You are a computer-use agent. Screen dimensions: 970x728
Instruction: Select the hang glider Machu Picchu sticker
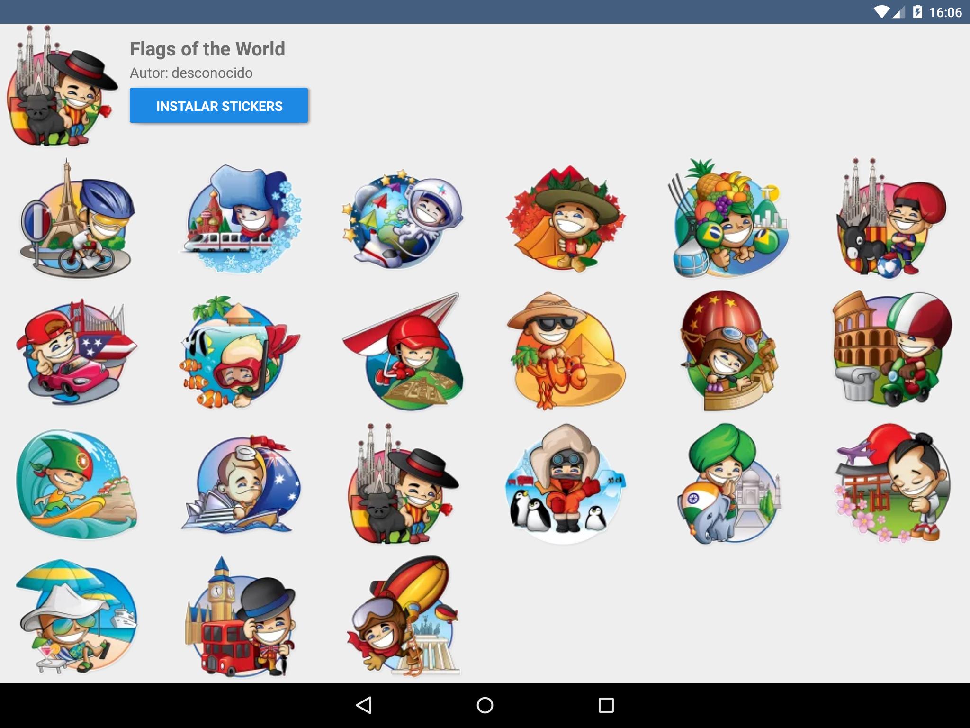(403, 351)
